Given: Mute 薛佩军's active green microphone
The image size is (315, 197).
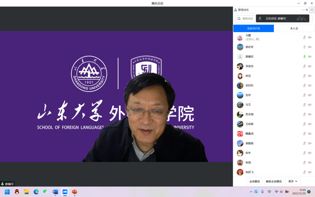Looking at the screenshot, I should pos(304,57).
